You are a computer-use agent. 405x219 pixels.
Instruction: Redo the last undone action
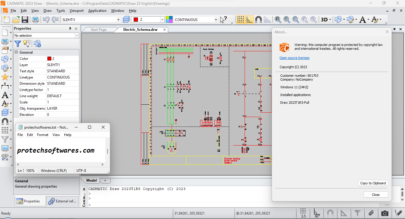pos(55,20)
